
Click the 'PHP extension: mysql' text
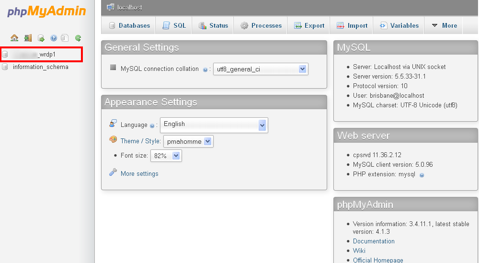[x=384, y=174]
